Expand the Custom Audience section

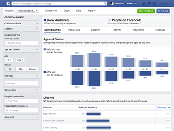tap(21, 23)
